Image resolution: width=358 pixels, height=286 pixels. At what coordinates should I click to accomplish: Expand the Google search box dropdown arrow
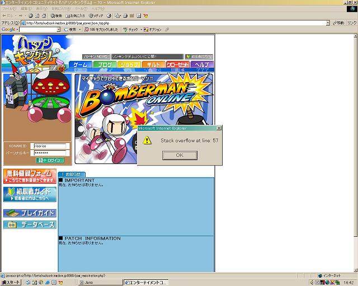59,30
